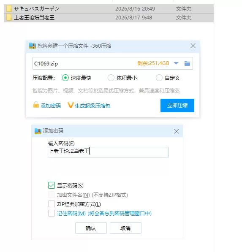Close the 添加密码 dialog
This screenshot has width=242, height=252.
177,131
